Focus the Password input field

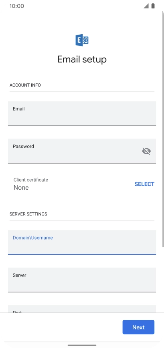[x=82, y=151]
